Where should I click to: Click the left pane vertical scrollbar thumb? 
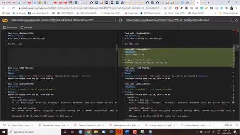[x=117, y=48]
